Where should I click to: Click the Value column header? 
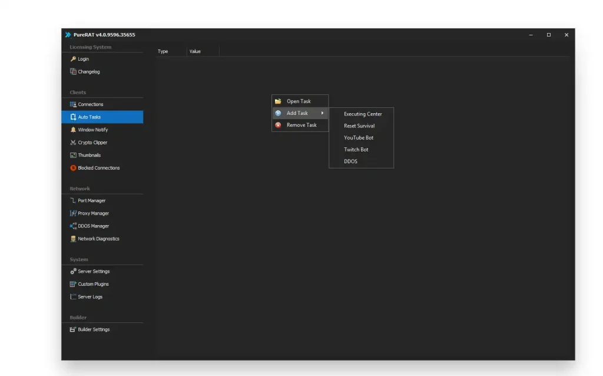tap(195, 51)
